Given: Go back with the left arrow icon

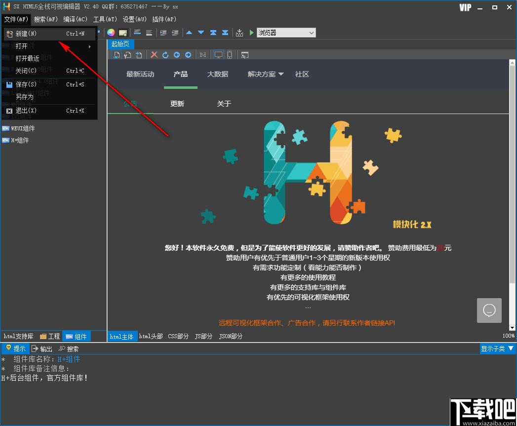Looking at the screenshot, I should tap(177, 55).
